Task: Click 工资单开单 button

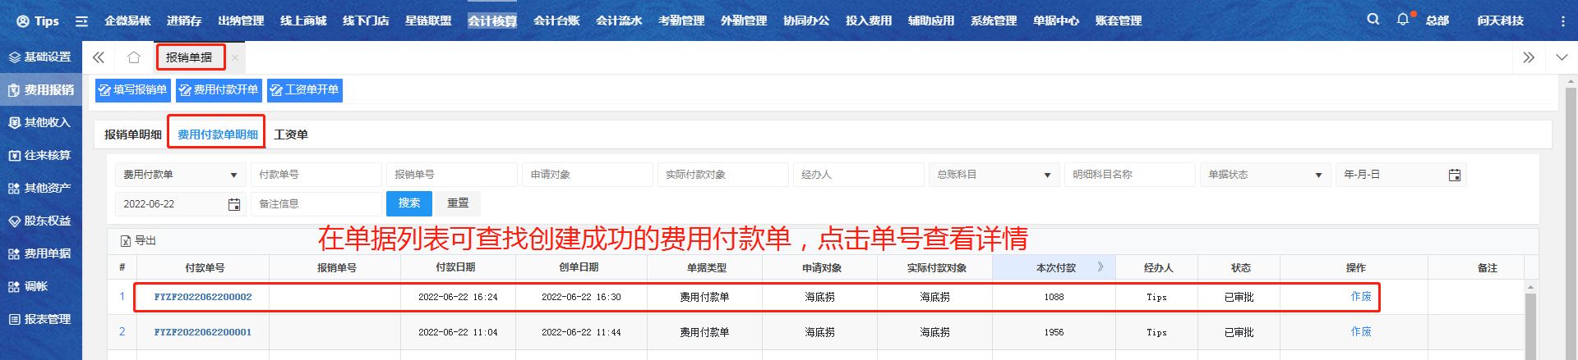Action: pyautogui.click(x=305, y=90)
